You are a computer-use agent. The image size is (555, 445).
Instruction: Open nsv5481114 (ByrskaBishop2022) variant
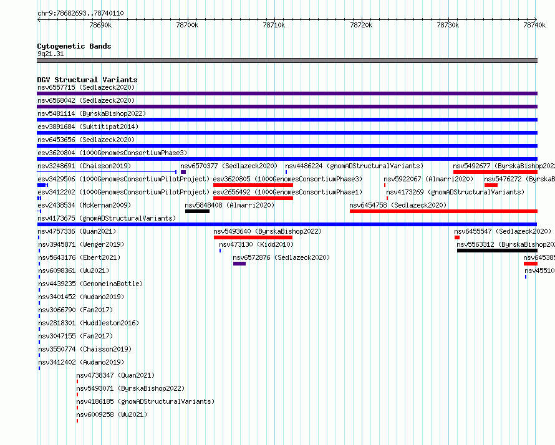coord(92,113)
